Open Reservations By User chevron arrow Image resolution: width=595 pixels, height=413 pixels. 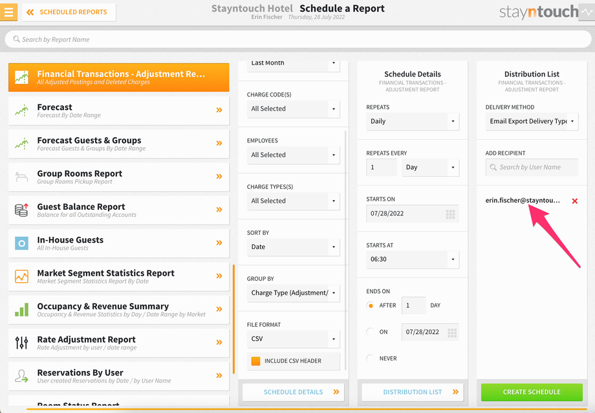point(219,375)
